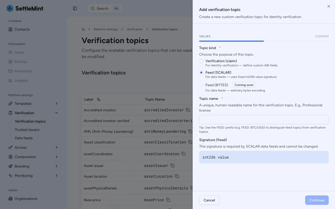The height and width of the screenshot is (209, 335).
Task: Go to Platform settings via breadcrumb
Action: [x=106, y=29]
